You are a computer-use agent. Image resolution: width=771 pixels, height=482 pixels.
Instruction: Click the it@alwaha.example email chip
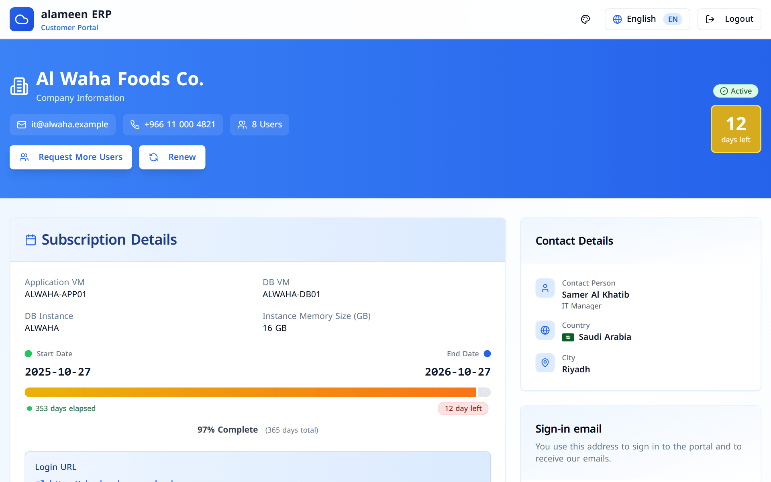(63, 125)
